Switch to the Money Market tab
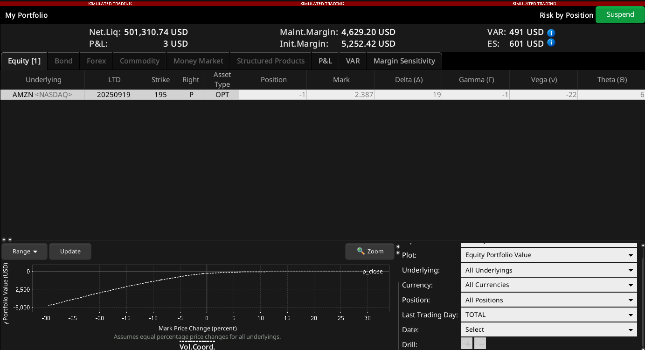The image size is (645, 350). tap(198, 61)
